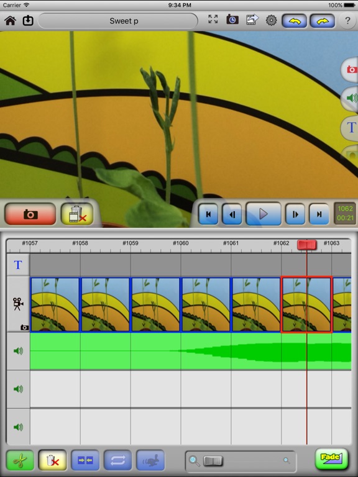The width and height of the screenshot is (358, 477).
Task: Click the redo arrow button
Action: click(323, 21)
